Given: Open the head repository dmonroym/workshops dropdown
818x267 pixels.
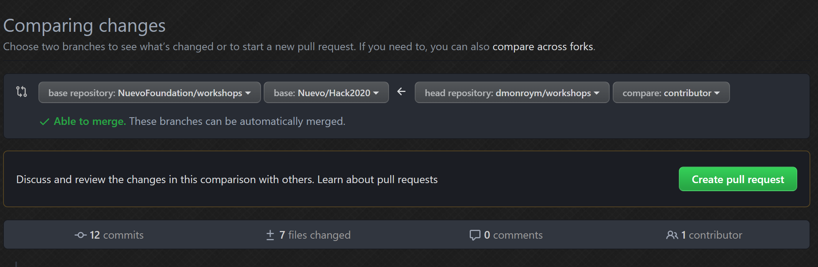Looking at the screenshot, I should click(512, 92).
